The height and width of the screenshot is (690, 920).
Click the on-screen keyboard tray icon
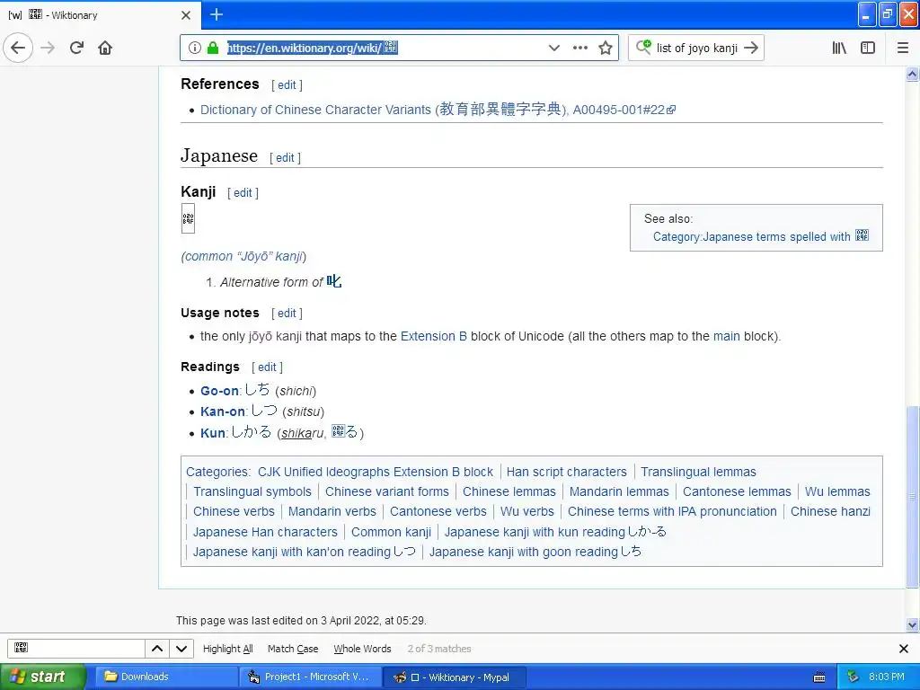[819, 677]
